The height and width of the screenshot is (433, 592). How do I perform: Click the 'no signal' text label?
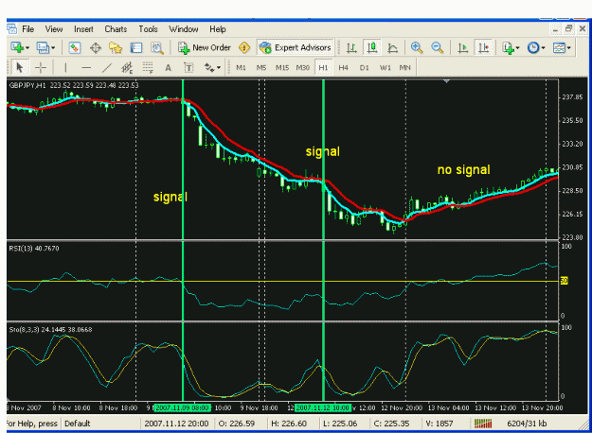[463, 169]
